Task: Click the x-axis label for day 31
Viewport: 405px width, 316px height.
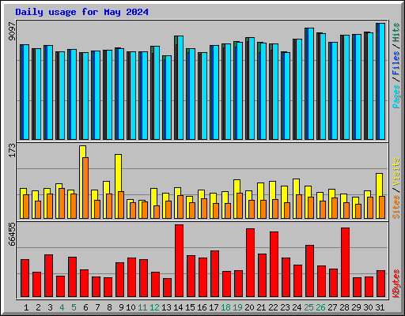Action: [x=380, y=307]
